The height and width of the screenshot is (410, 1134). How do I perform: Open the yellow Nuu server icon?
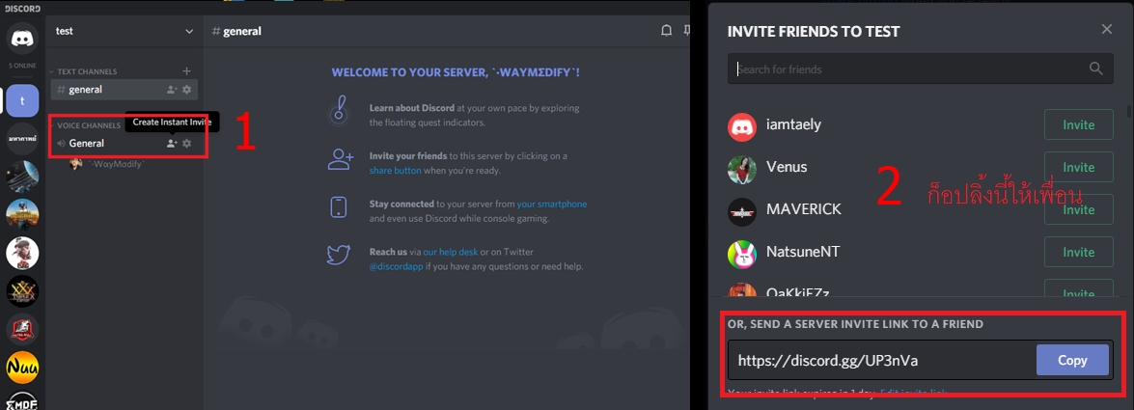pos(21,368)
